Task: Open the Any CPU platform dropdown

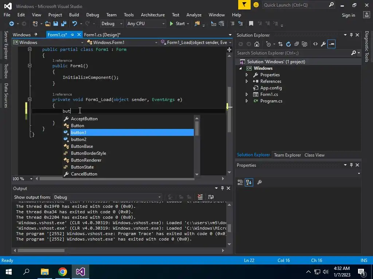Action: coord(146,24)
